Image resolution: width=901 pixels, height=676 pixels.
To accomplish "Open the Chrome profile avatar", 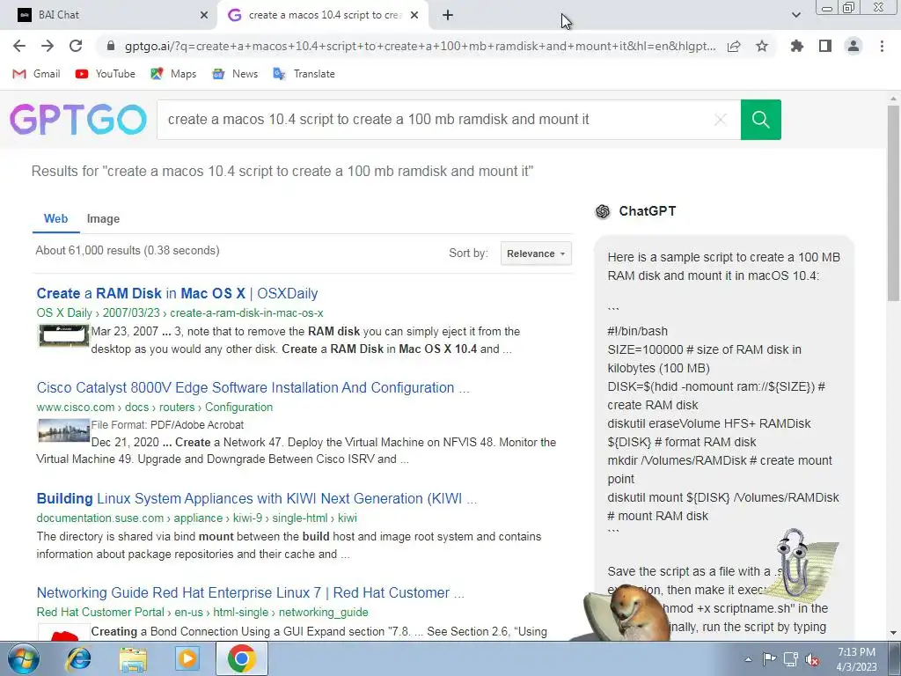I will [853, 46].
